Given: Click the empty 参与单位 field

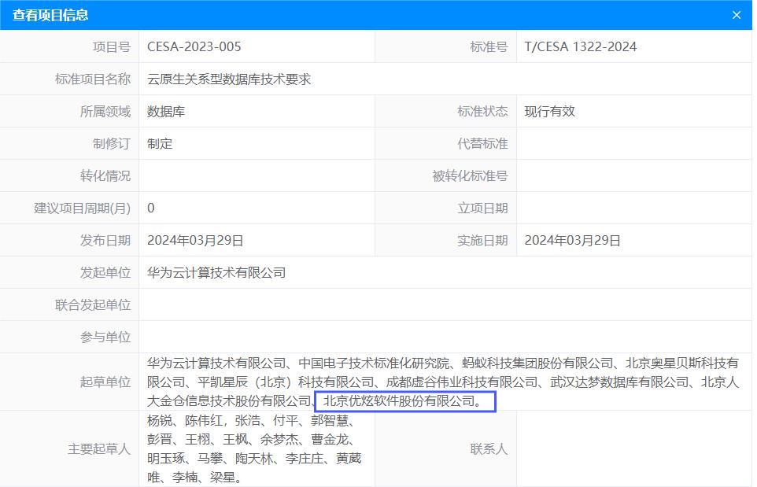Looking at the screenshot, I should coord(445,337).
